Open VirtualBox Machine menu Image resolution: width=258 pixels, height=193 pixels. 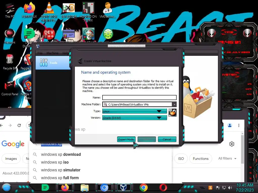52,53
